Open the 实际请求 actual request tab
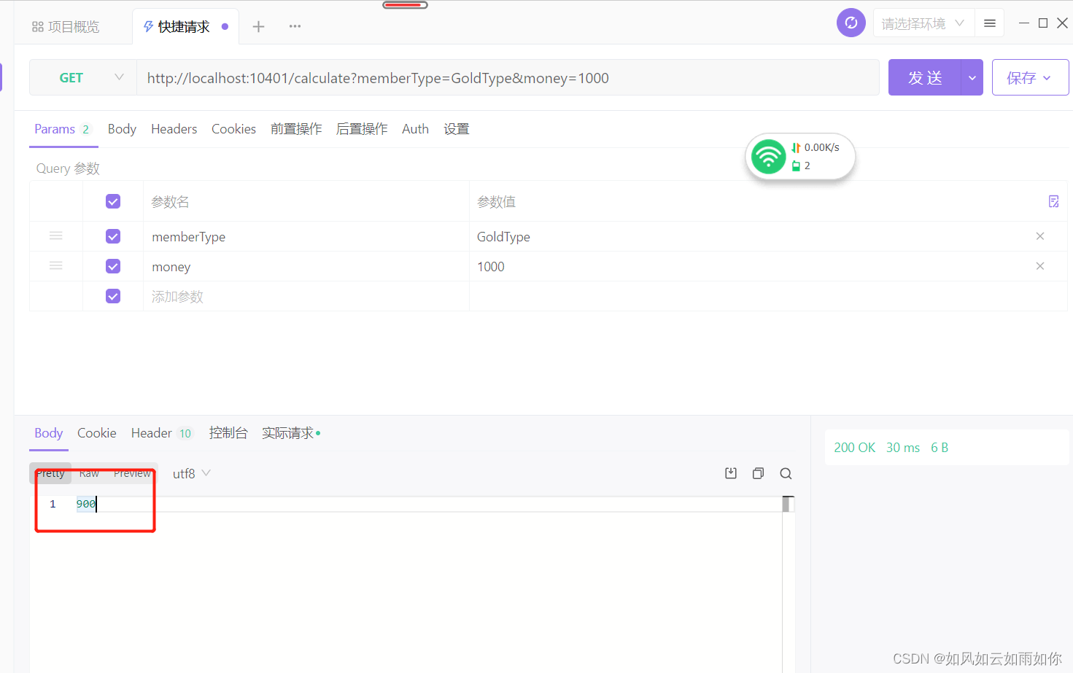This screenshot has width=1073, height=673. pyautogui.click(x=291, y=433)
